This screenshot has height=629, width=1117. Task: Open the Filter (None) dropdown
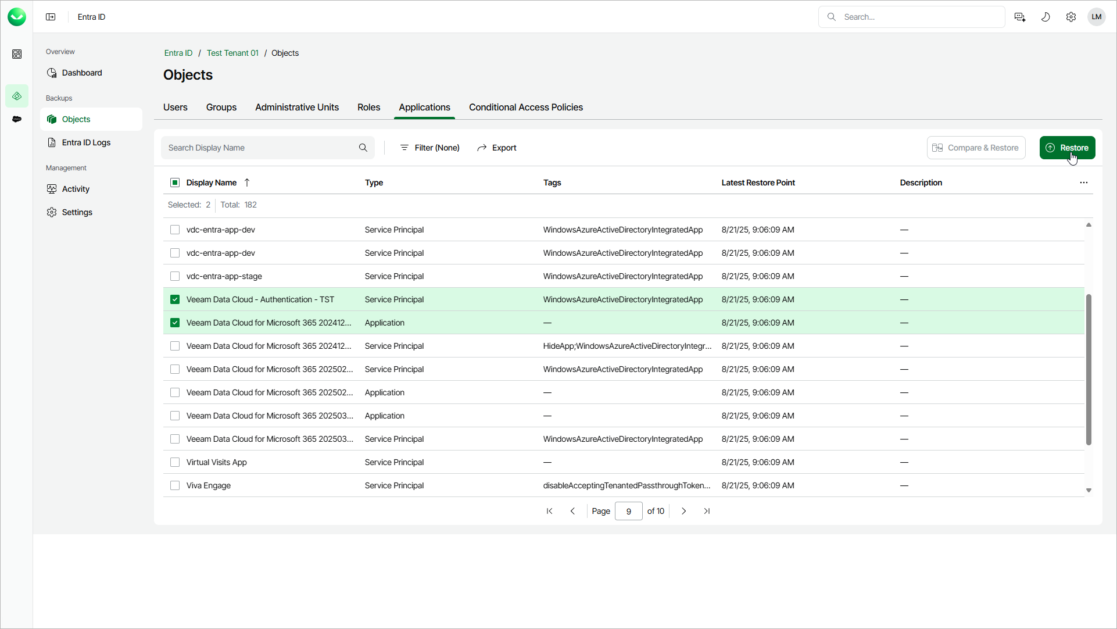(x=430, y=148)
